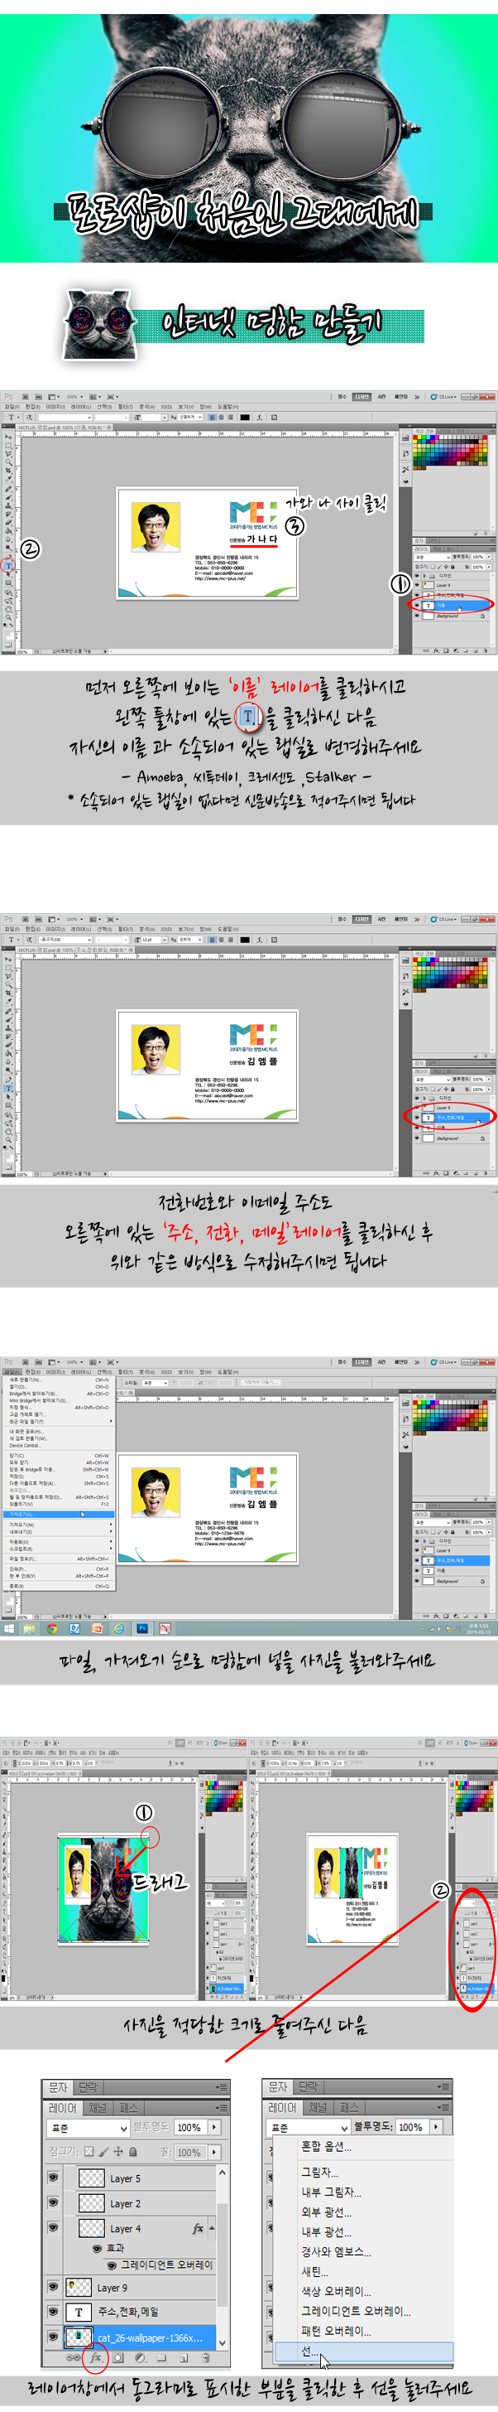Toggle visibility of Layer 2 in the enlarged panel

point(53,2203)
